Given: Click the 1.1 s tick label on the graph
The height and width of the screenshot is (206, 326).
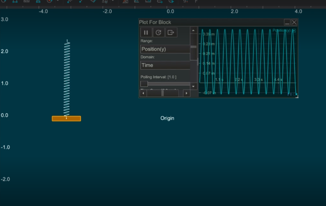Looking at the screenshot, I should (219, 80).
